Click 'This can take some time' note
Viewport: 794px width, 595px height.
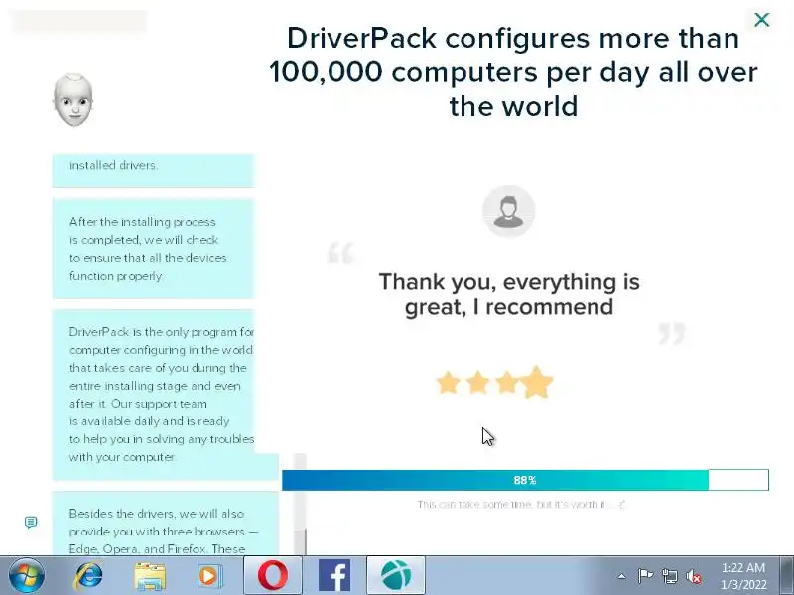tap(522, 505)
